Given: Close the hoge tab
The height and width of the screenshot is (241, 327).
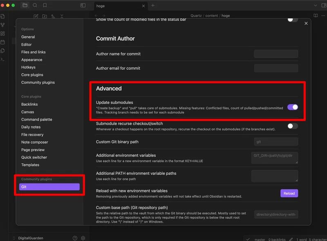Looking at the screenshot, I should 143,6.
